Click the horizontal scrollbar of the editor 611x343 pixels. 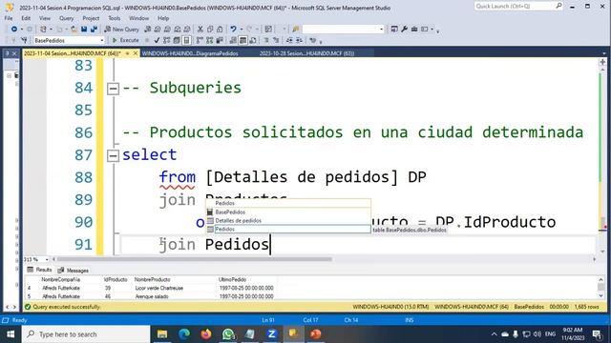tap(195, 259)
